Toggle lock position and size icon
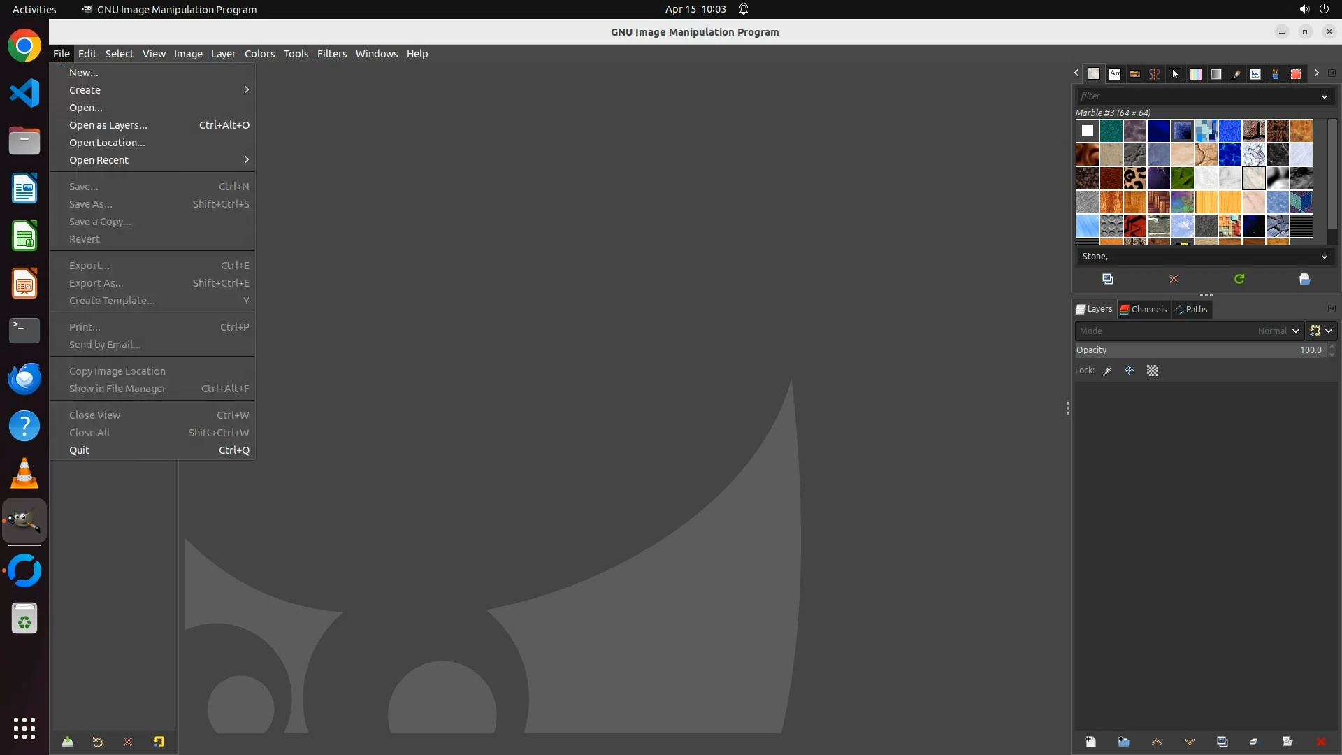This screenshot has height=755, width=1342. tap(1129, 371)
